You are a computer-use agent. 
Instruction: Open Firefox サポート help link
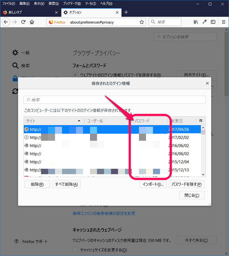click(31, 241)
